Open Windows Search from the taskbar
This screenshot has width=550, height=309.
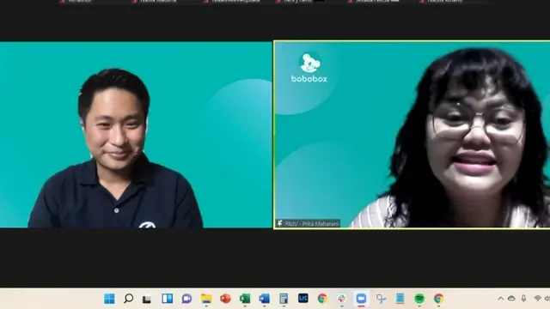pos(128,299)
